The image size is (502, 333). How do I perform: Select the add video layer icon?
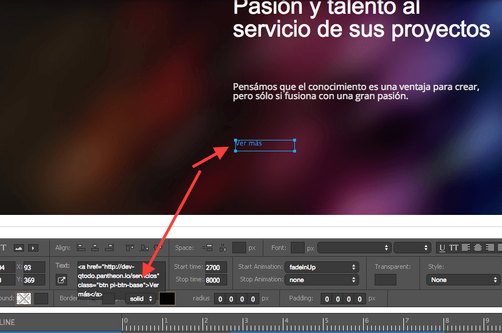33,248
